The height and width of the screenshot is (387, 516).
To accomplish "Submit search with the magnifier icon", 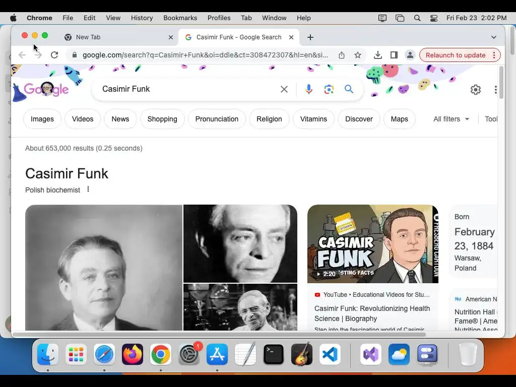I will click(x=349, y=89).
